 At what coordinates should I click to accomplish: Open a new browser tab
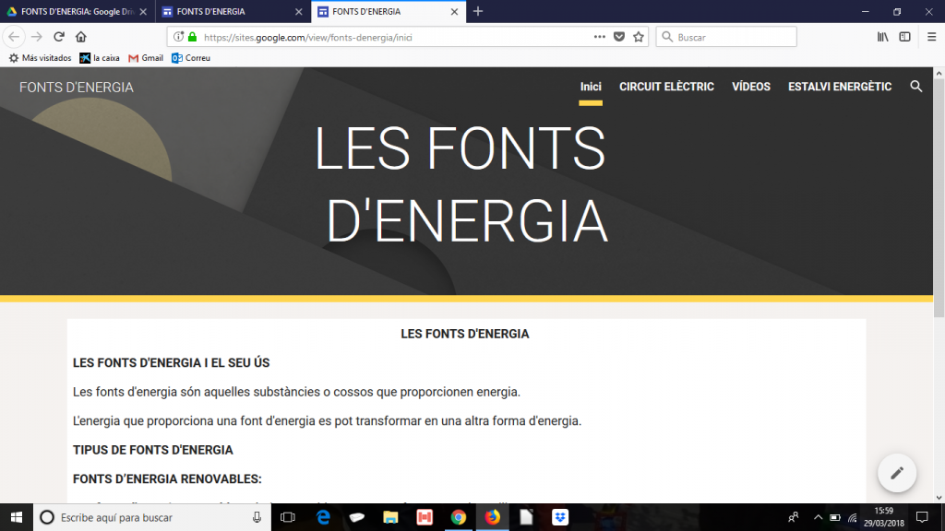click(x=478, y=12)
